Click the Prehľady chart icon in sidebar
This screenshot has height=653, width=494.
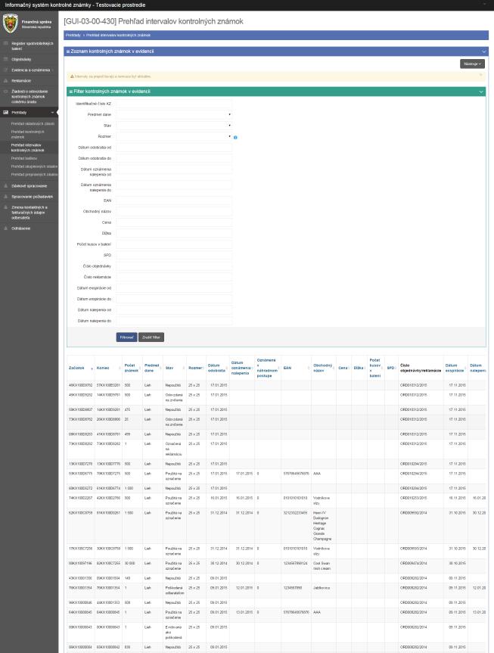click(6, 113)
